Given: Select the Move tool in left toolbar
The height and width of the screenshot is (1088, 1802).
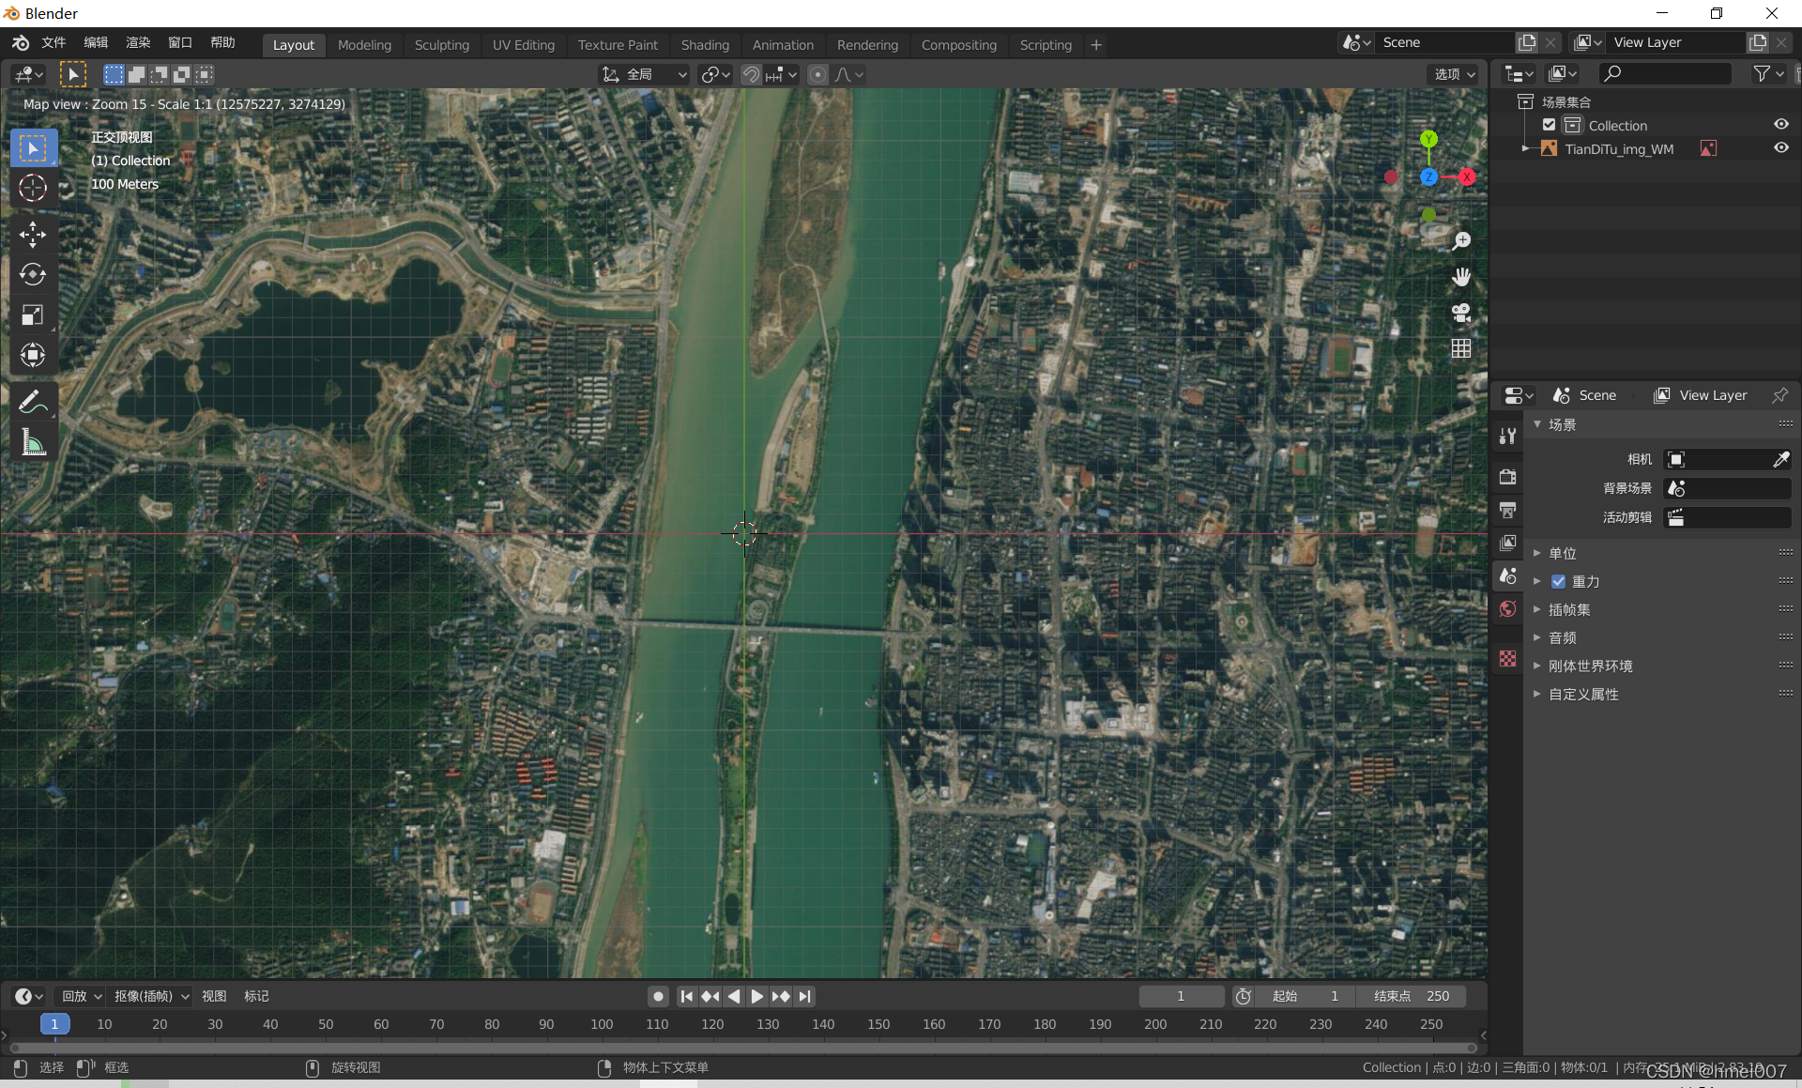Looking at the screenshot, I should tap(33, 234).
